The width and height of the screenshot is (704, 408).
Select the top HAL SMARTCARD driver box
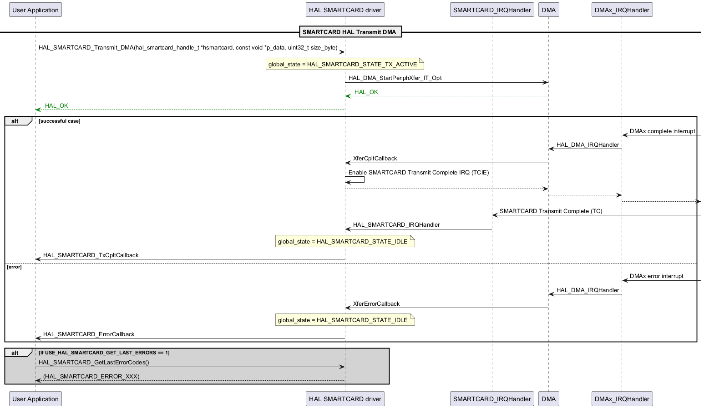[345, 10]
